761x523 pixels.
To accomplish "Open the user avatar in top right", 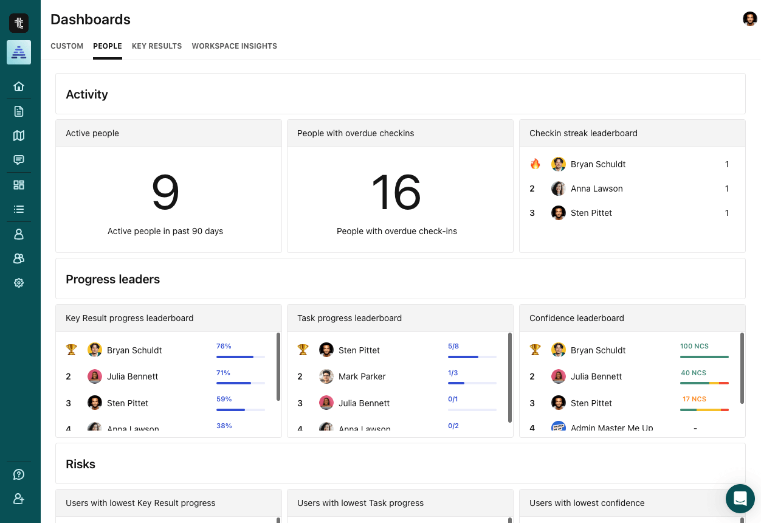I will tap(749, 19).
